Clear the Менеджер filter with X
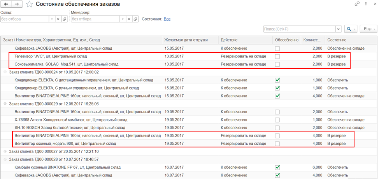The height and width of the screenshot is (180, 379). [x=129, y=19]
